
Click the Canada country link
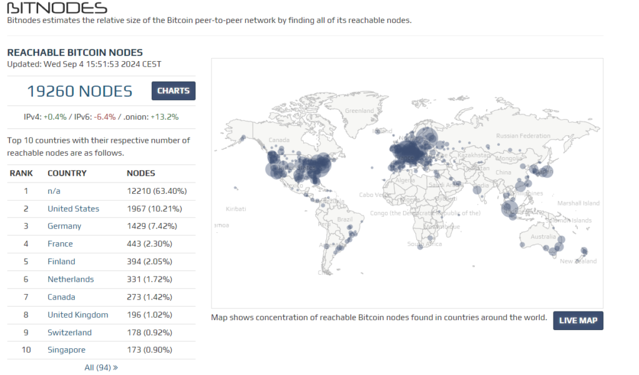point(61,297)
